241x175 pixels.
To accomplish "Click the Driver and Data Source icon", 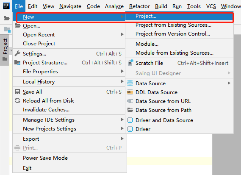I will [130, 120].
